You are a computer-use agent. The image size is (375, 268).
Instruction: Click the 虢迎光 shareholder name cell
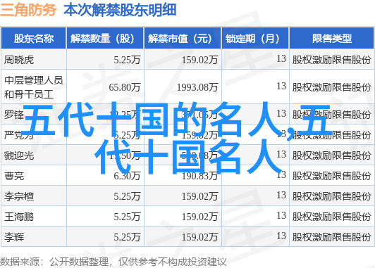[19, 155]
